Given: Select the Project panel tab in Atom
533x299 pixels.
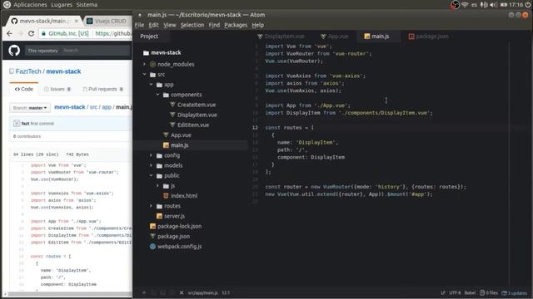Looking at the screenshot, I should pos(149,37).
